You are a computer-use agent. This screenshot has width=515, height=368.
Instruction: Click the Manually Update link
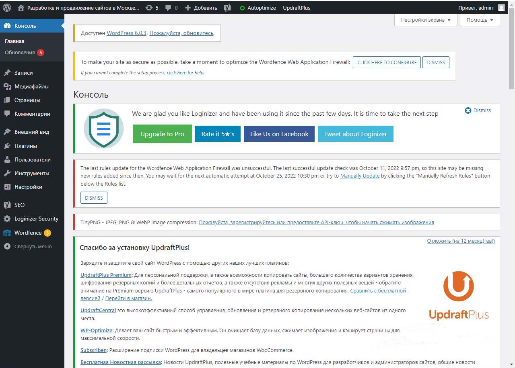[360, 176]
